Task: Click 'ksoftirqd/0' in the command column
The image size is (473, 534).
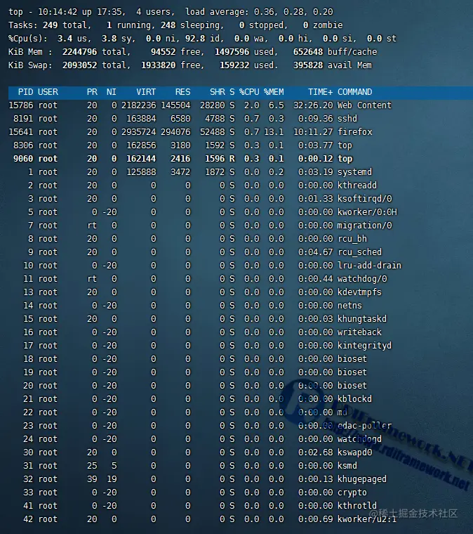Action: pyautogui.click(x=364, y=199)
